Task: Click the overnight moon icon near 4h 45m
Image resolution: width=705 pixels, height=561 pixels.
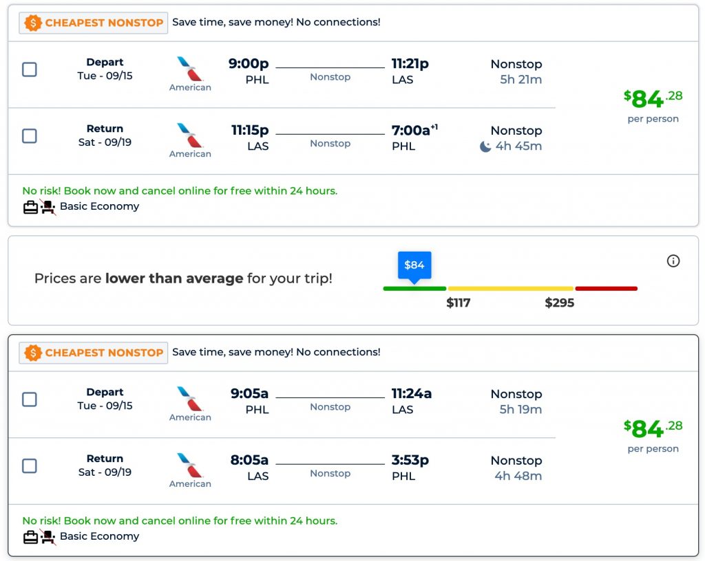Action: 485,146
